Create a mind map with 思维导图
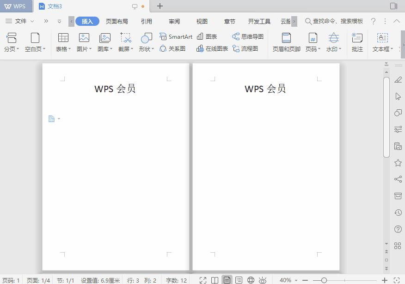Image resolution: width=405 pixels, height=284 pixels. (x=250, y=36)
